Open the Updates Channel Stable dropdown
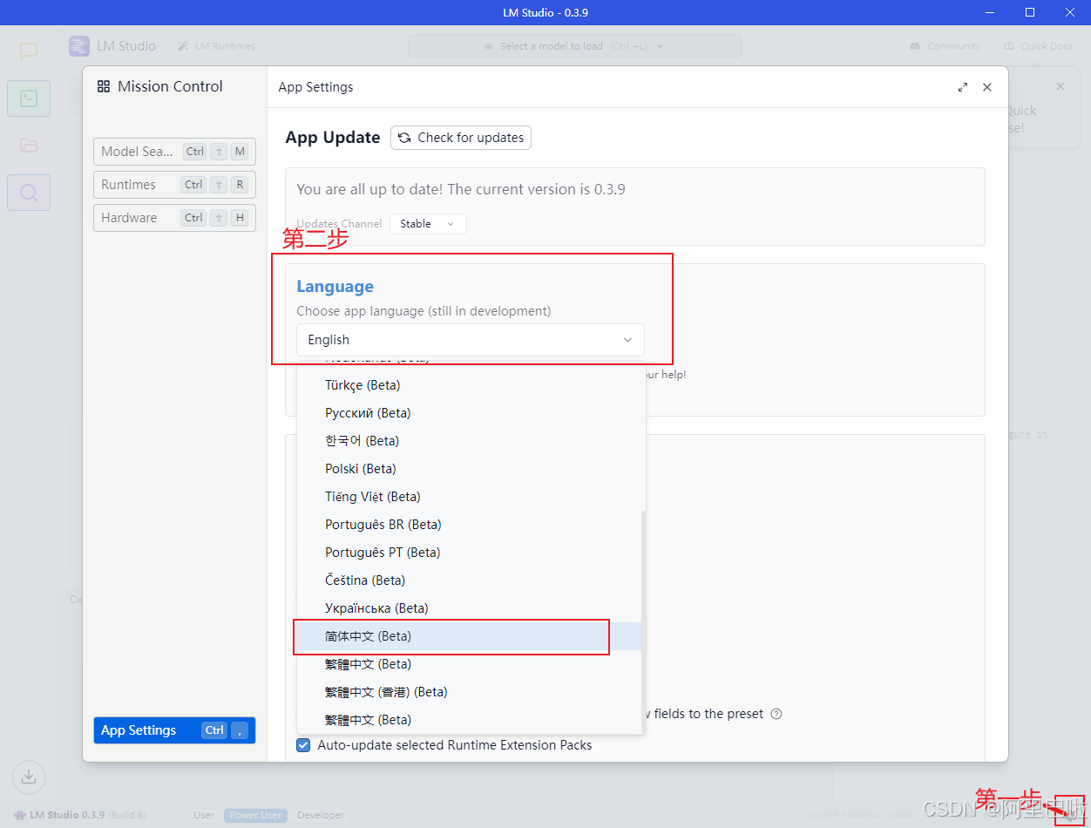Viewport: 1091px width, 828px height. (428, 224)
